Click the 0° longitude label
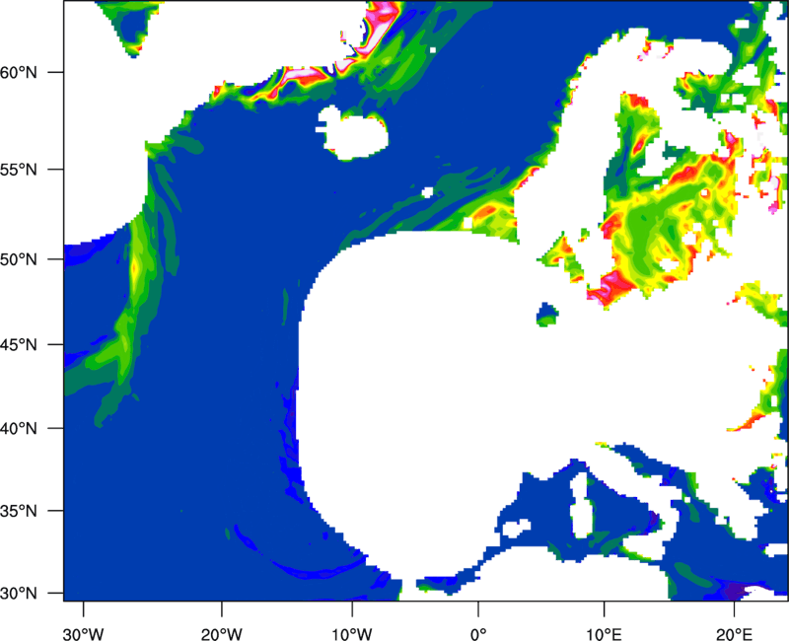The width and height of the screenshot is (789, 641). tap(478, 634)
